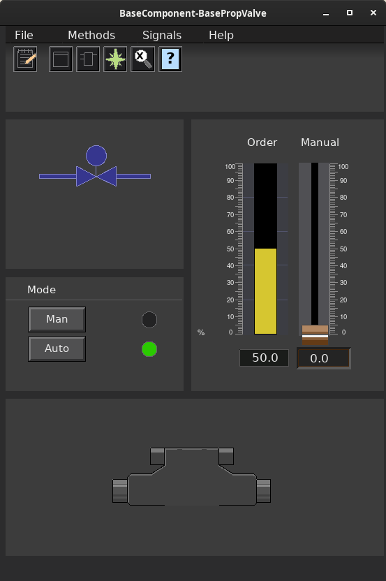Screen dimensions: 386x581
Task: Switch valve to Auto mode
Action: coord(57,348)
